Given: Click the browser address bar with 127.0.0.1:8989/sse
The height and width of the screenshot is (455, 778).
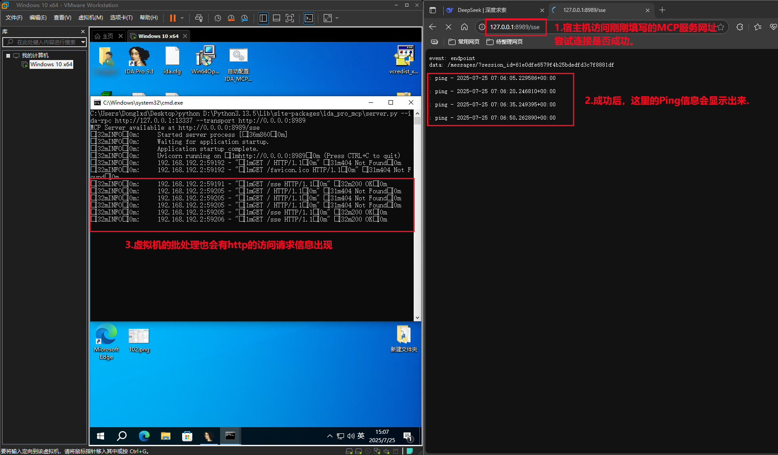Looking at the screenshot, I should (x=515, y=27).
